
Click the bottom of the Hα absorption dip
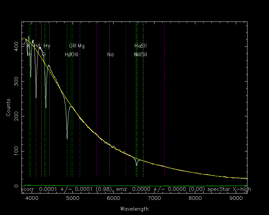click(137, 165)
